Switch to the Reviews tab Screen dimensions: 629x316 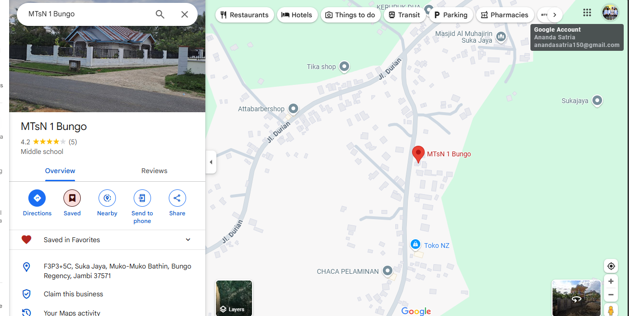[x=154, y=171]
